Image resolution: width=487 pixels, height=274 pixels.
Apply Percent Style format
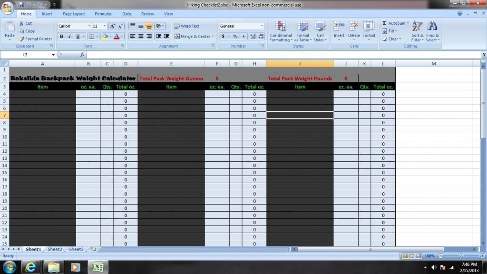coord(235,36)
